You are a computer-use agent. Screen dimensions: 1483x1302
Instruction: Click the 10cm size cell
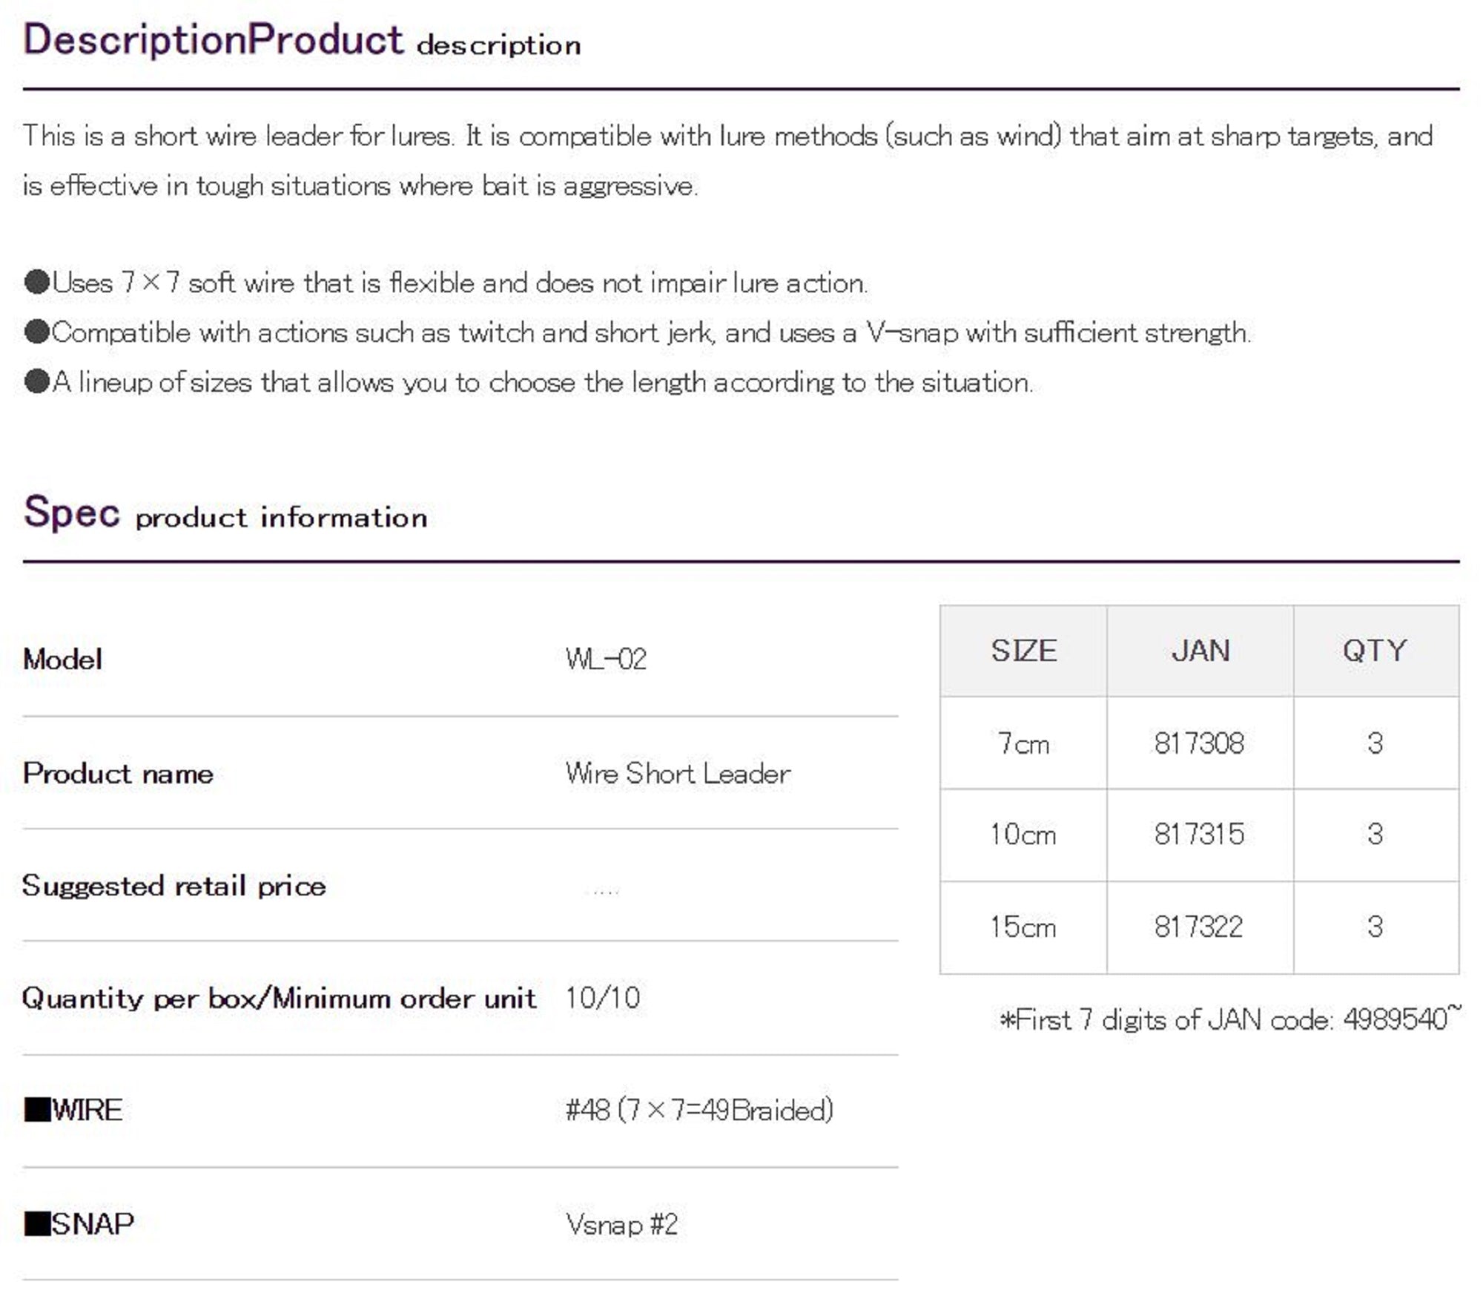pos(1023,835)
